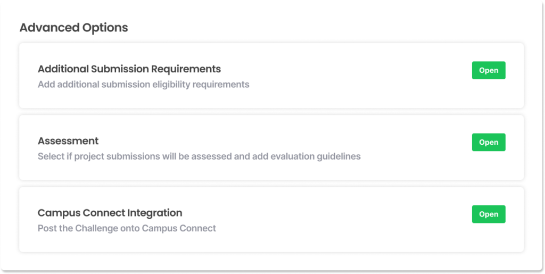The image size is (545, 274).
Task: Click 'Post the Challenge onto Campus Connect' text
Action: [127, 228]
